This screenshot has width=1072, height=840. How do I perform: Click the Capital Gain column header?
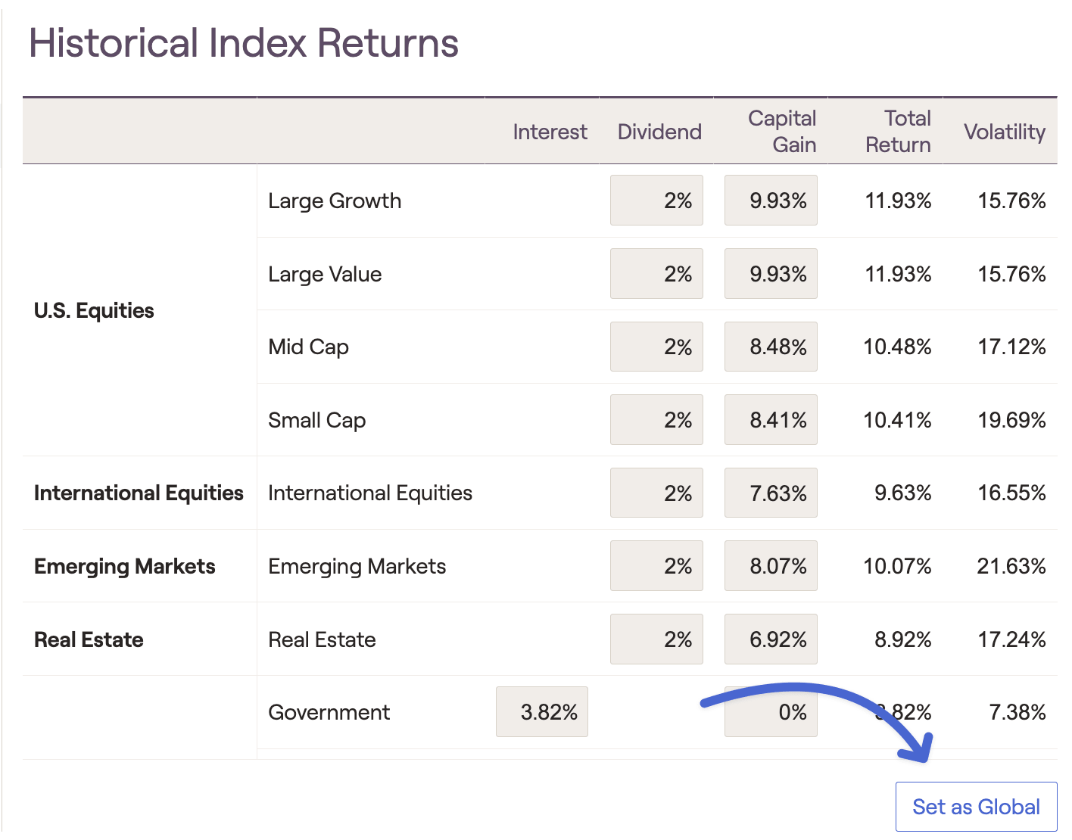(782, 132)
